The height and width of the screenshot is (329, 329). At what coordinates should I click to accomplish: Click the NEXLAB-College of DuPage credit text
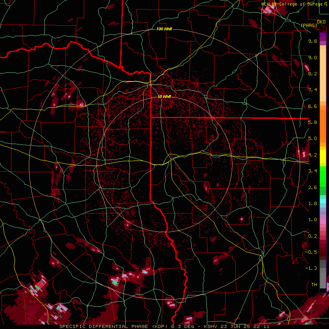click(293, 4)
